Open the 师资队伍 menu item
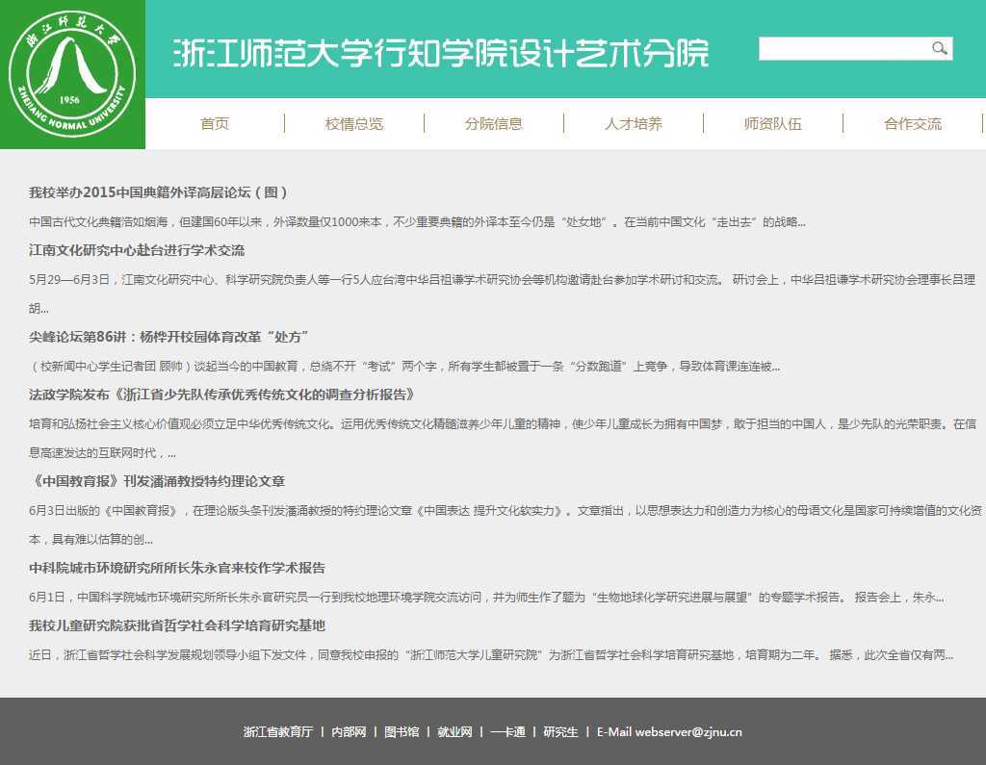This screenshot has height=765, width=986. (773, 124)
